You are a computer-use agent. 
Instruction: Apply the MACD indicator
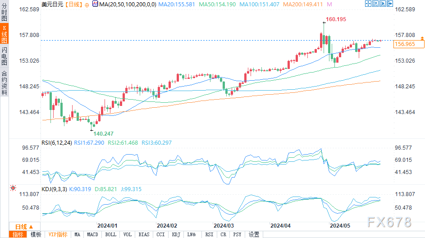(x=92, y=234)
